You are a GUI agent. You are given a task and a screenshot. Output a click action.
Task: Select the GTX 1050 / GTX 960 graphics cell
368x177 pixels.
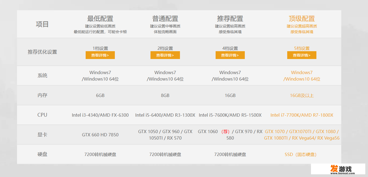[165, 135]
